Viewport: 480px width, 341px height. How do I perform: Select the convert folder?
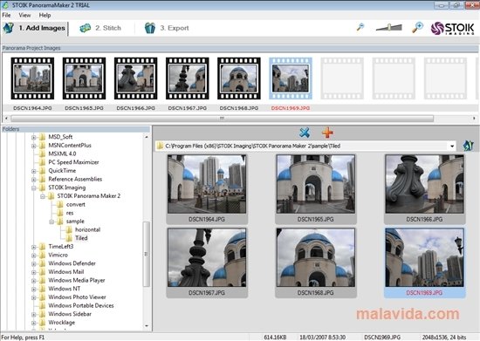[76, 204]
